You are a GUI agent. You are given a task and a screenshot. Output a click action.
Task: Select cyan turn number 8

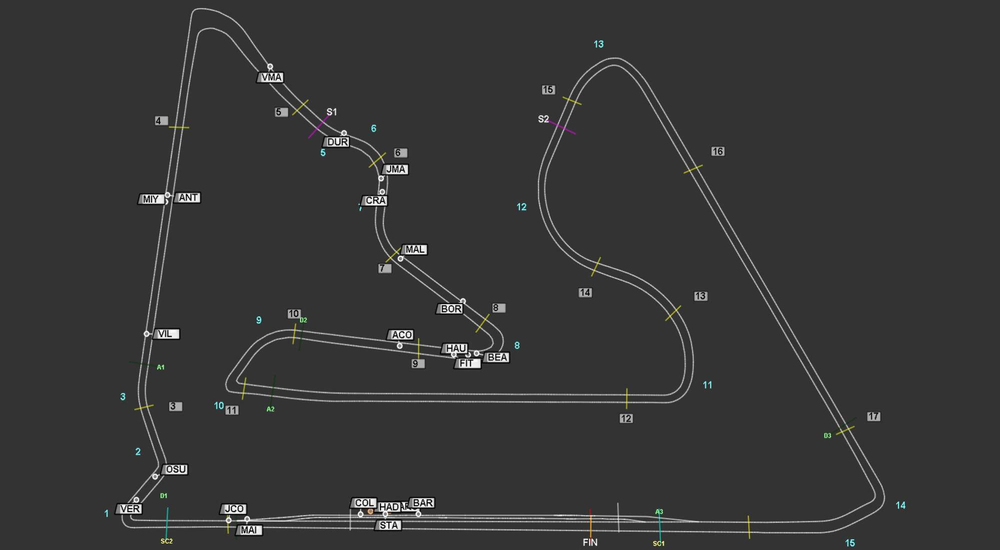(517, 345)
